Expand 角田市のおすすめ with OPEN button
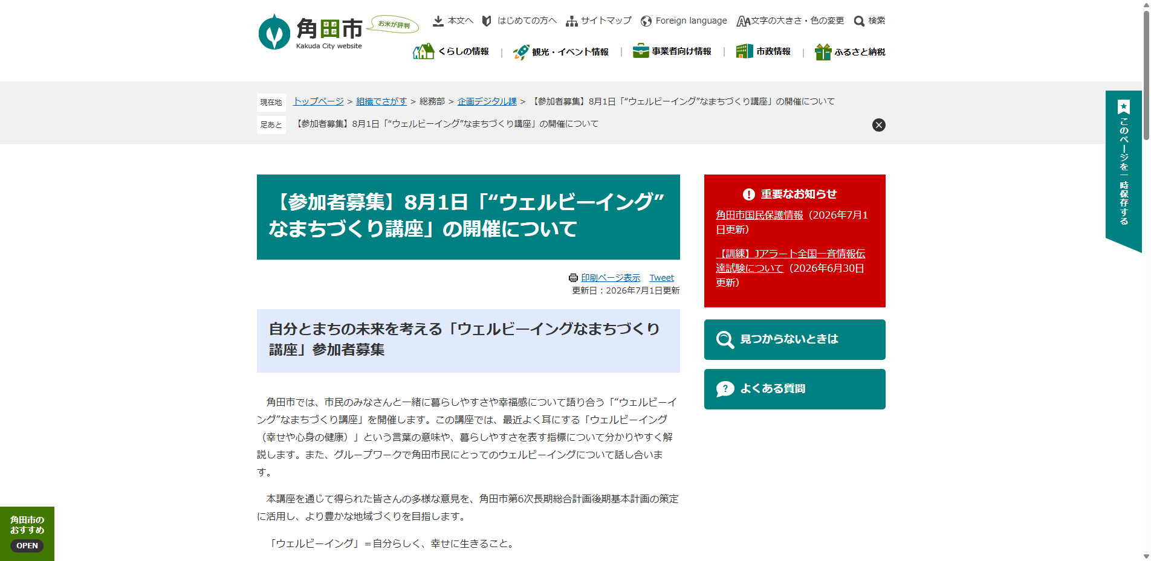Screen dimensions: 1151x561 point(27,545)
